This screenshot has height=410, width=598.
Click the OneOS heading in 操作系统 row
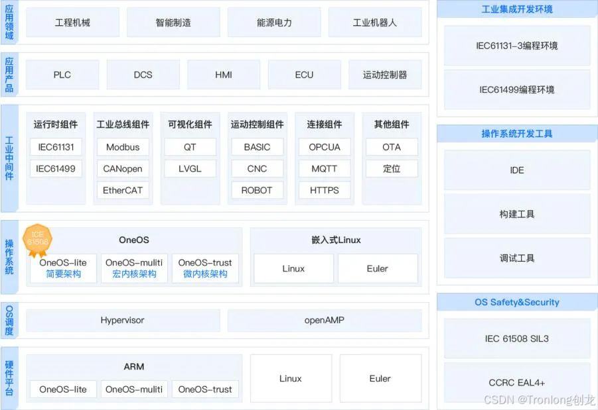[x=134, y=240]
